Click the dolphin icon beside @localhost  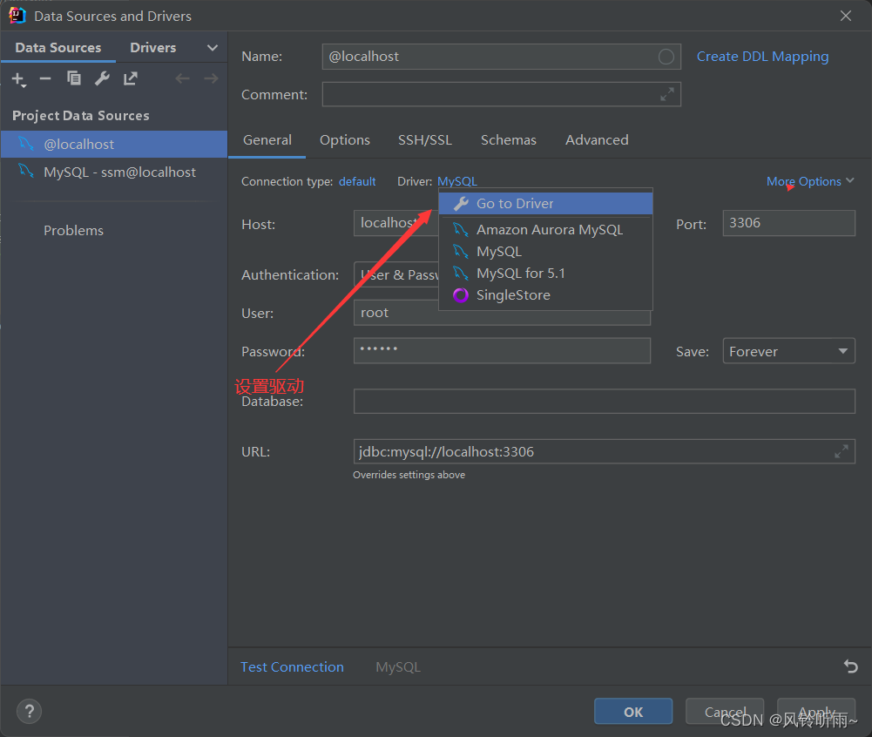(26, 144)
